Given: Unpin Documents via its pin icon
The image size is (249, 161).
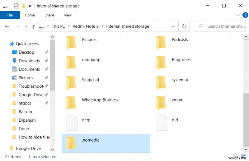Looking at the screenshot, I should click(x=46, y=69).
